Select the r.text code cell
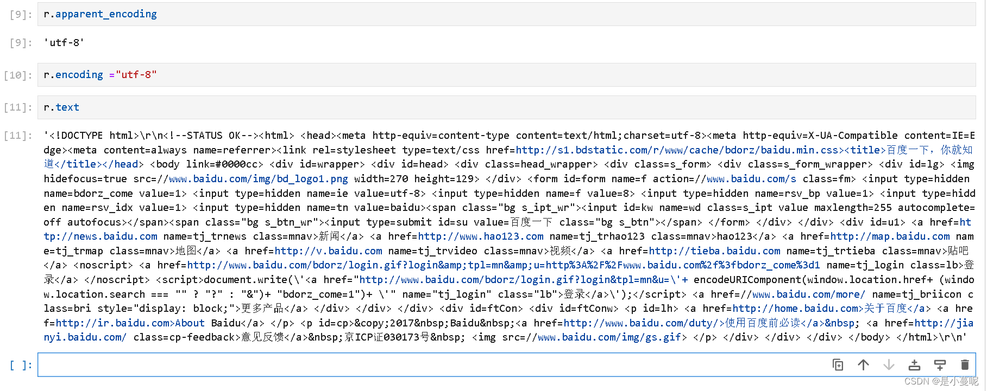Screen dimensions: 987x391 coord(506,107)
